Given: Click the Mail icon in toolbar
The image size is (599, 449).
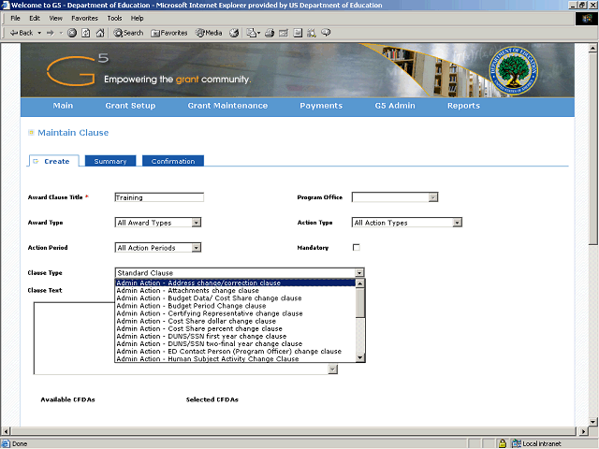Looking at the screenshot, I should (x=252, y=33).
